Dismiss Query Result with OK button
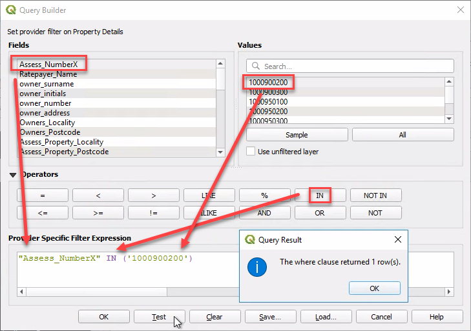Image resolution: width=471 pixels, height=331 pixels. pos(375,288)
